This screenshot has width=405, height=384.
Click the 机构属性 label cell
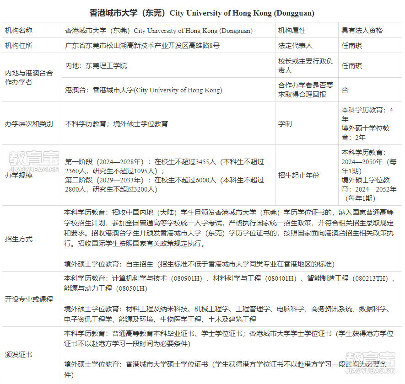[x=307, y=31]
